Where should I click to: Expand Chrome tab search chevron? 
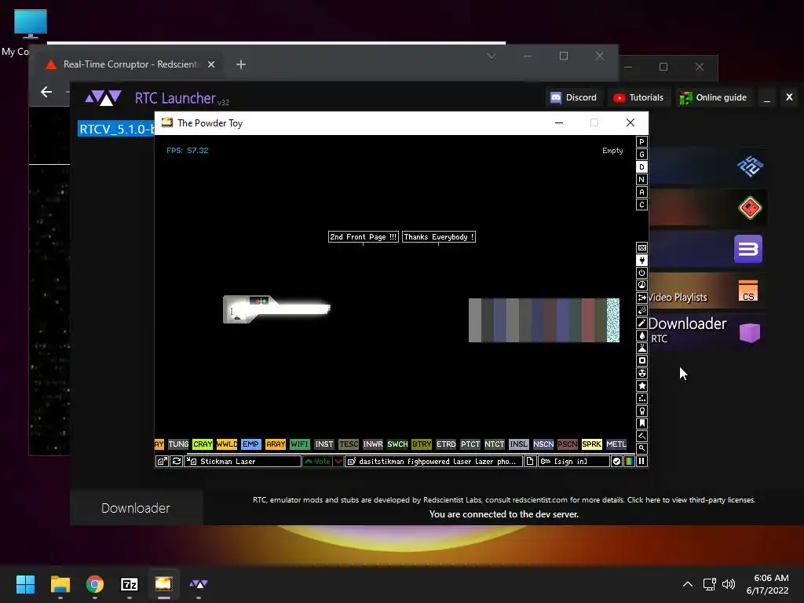coord(492,56)
